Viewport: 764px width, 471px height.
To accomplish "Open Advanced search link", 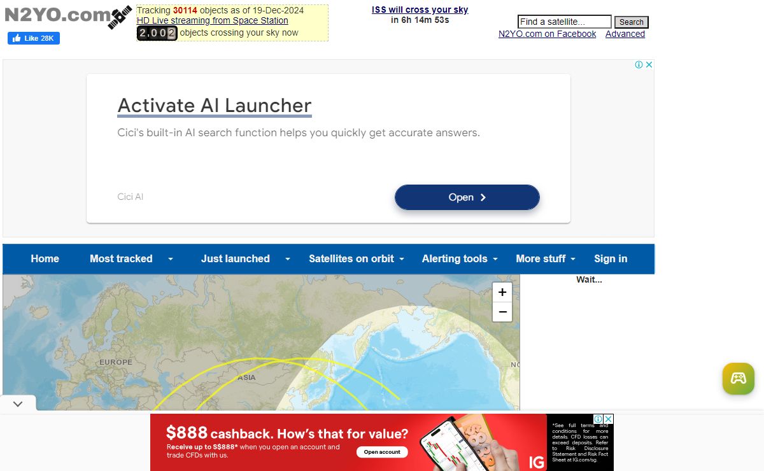I will click(625, 34).
